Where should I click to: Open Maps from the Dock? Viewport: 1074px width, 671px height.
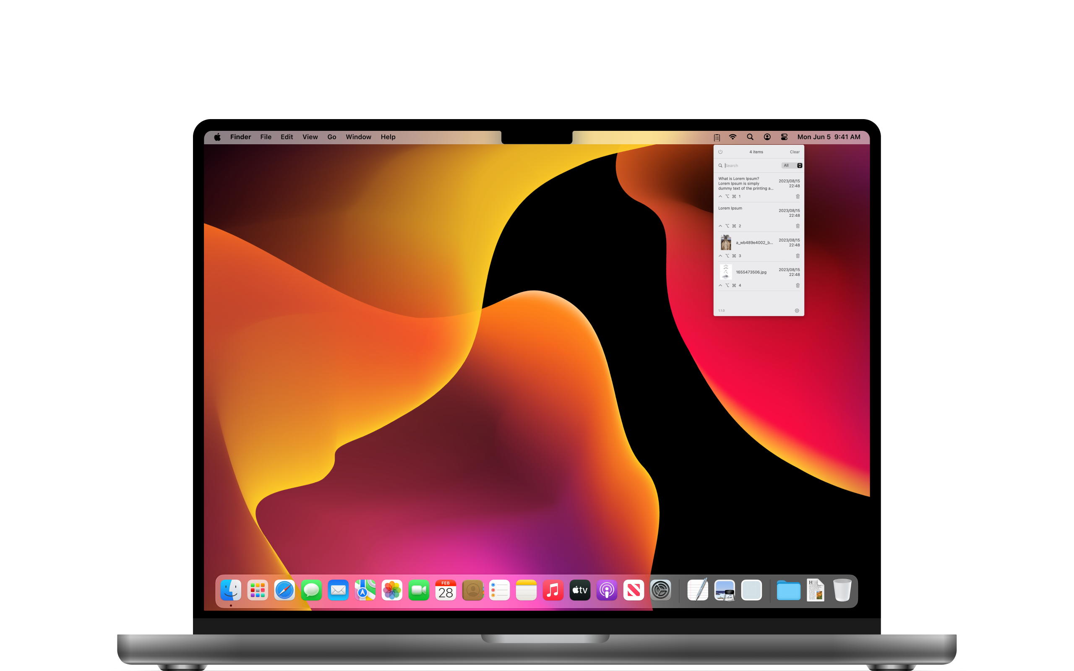(365, 590)
